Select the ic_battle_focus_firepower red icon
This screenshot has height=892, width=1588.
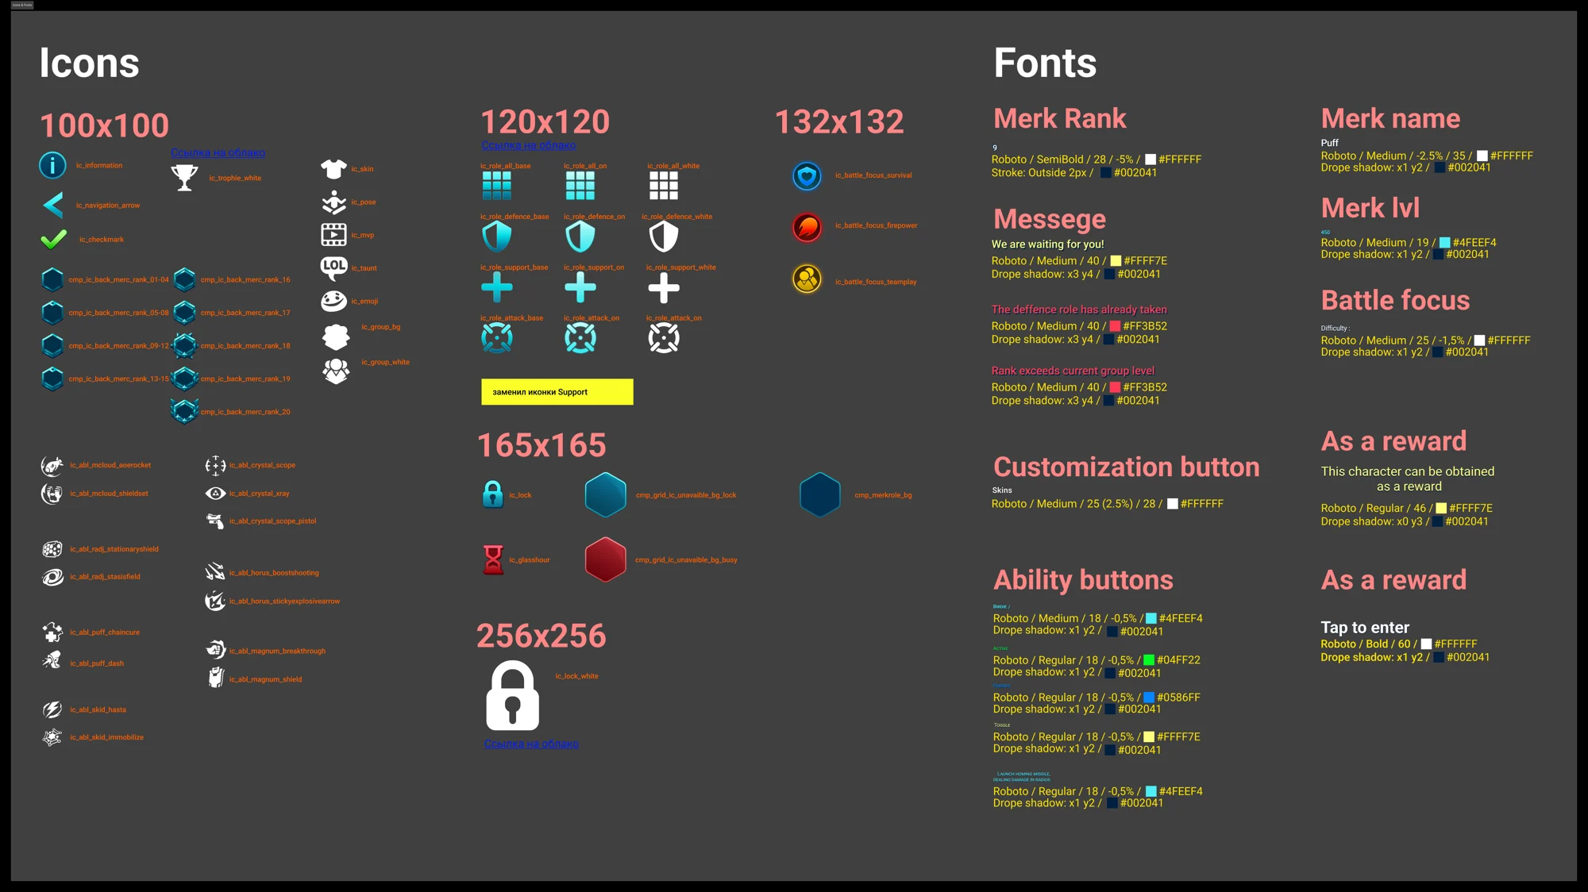click(x=807, y=227)
